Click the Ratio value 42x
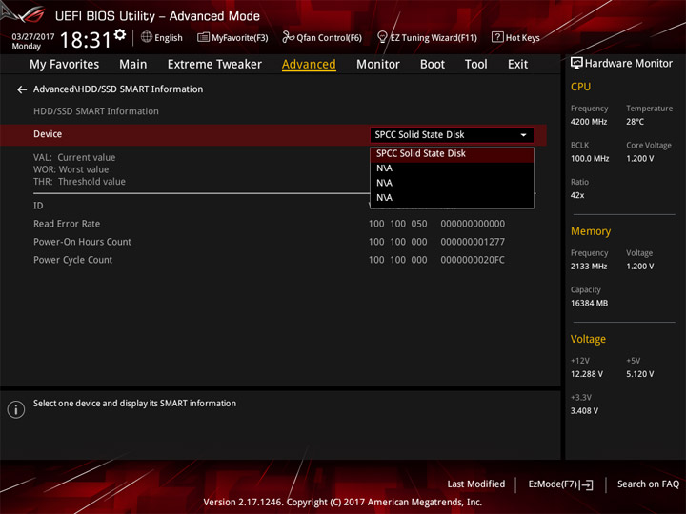The width and height of the screenshot is (686, 514). [577, 195]
